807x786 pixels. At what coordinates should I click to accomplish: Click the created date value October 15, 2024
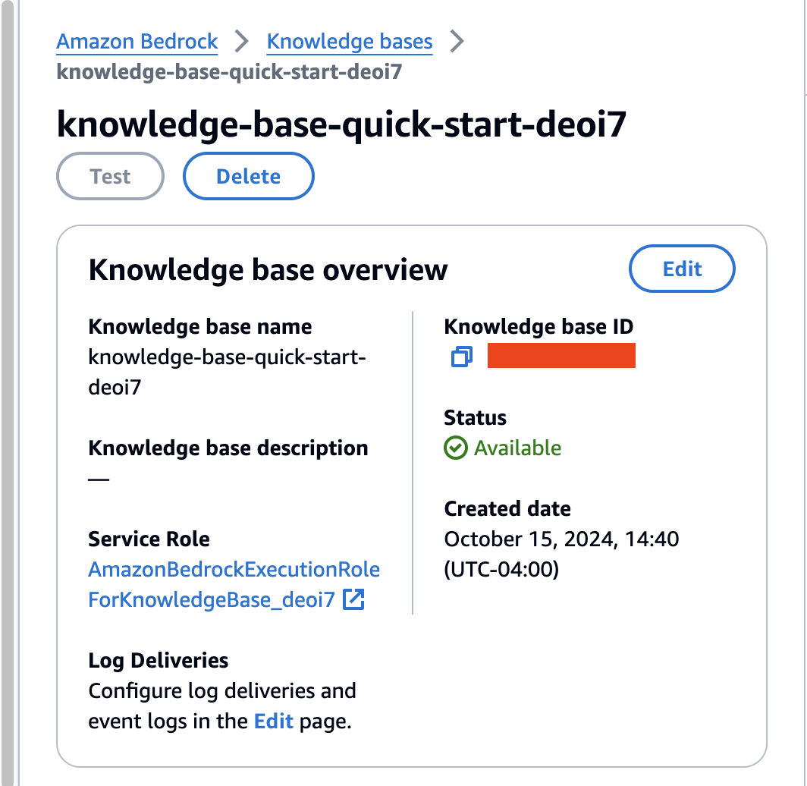[561, 539]
